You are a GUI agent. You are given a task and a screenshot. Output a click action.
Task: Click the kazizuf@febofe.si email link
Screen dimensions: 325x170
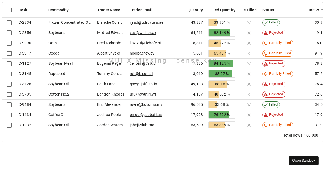[145, 43]
